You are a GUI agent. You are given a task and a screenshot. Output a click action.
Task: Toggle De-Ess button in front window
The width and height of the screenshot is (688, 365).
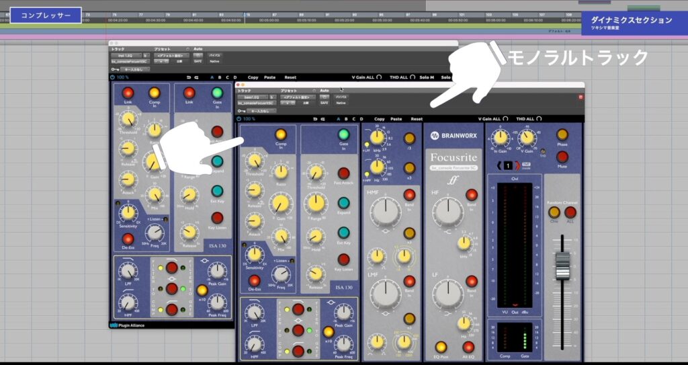[254, 281]
